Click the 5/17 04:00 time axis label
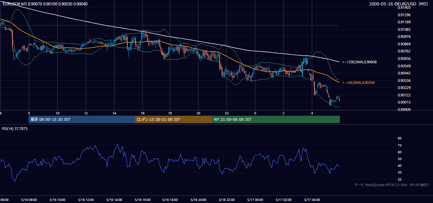The image size is (433, 203). [312, 200]
